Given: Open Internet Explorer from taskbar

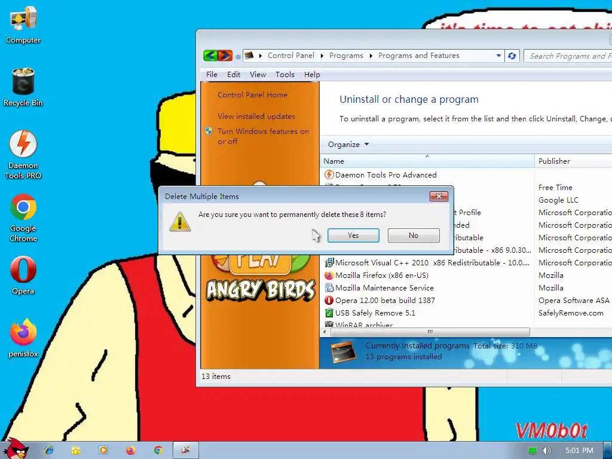Looking at the screenshot, I should 49,450.
